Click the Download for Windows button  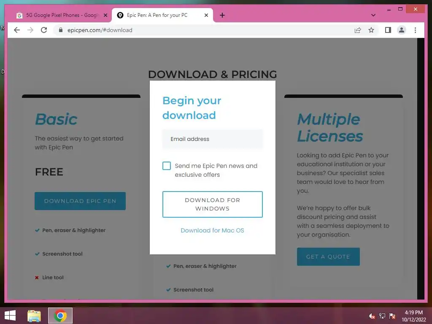tap(213, 205)
